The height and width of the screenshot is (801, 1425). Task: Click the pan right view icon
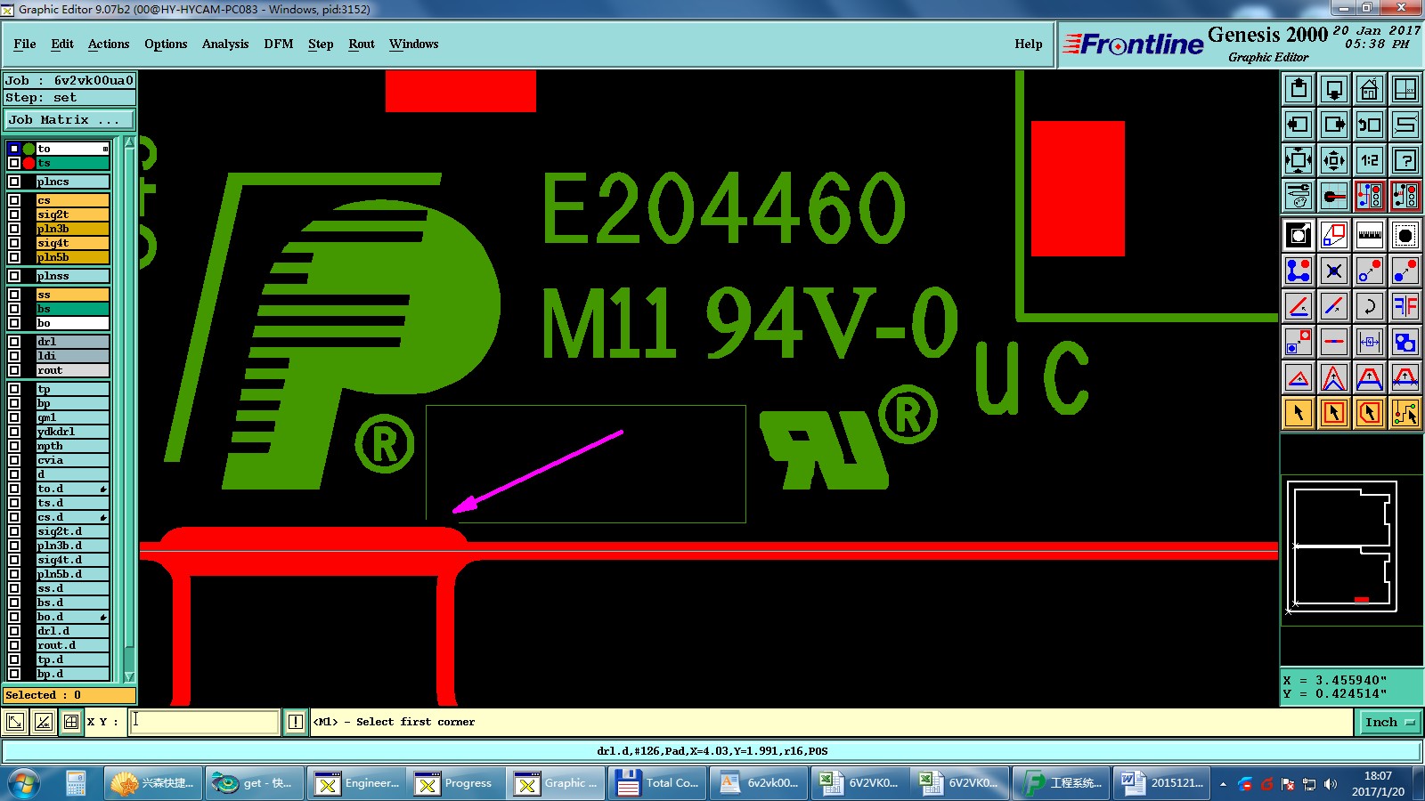pyautogui.click(x=1334, y=125)
